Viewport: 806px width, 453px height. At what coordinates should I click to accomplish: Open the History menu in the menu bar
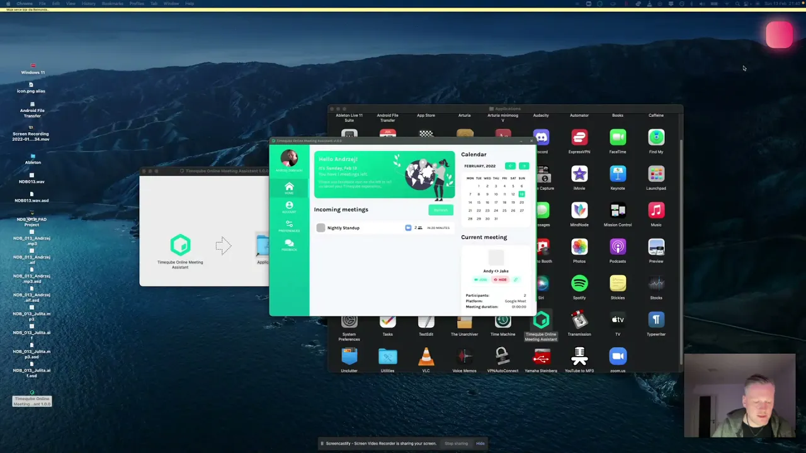88,3
